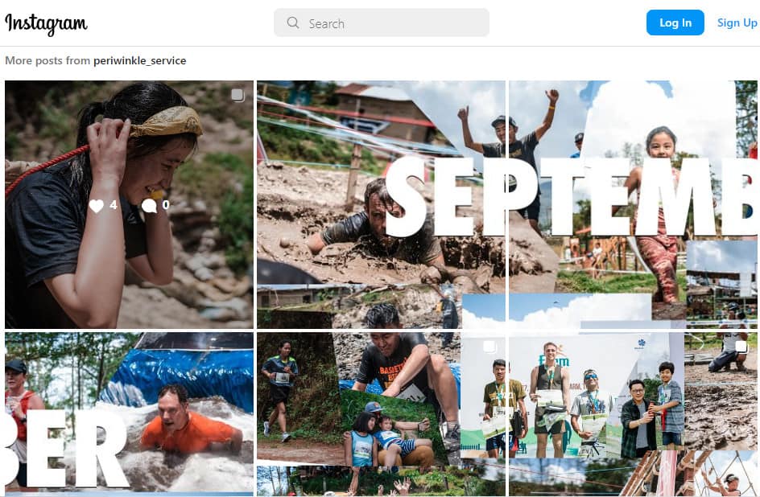Open the Sign Up link
Image resolution: width=760 pixels, height=497 pixels.
coord(737,23)
